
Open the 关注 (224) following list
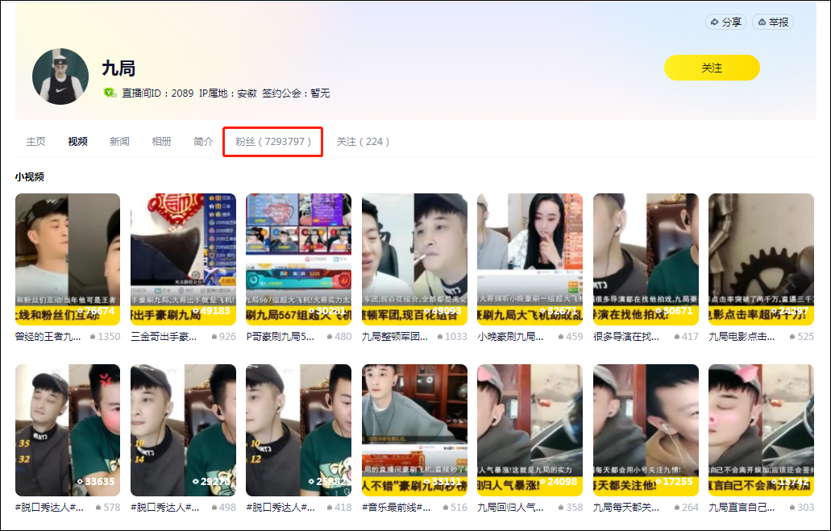click(x=363, y=142)
